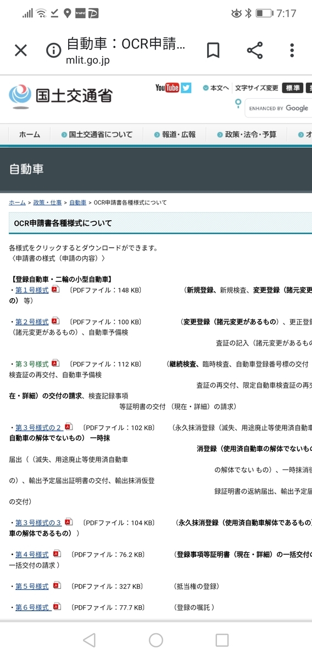The image size is (312, 659).
Task: Click PDF icon beside 第6号様式
Action: click(57, 607)
